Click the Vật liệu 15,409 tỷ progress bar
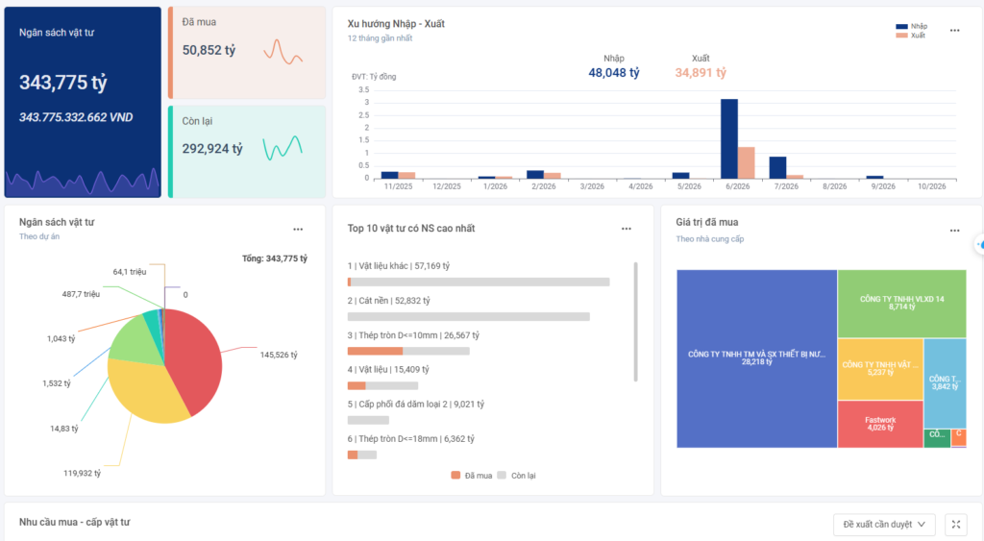This screenshot has height=541, width=984. (x=382, y=386)
